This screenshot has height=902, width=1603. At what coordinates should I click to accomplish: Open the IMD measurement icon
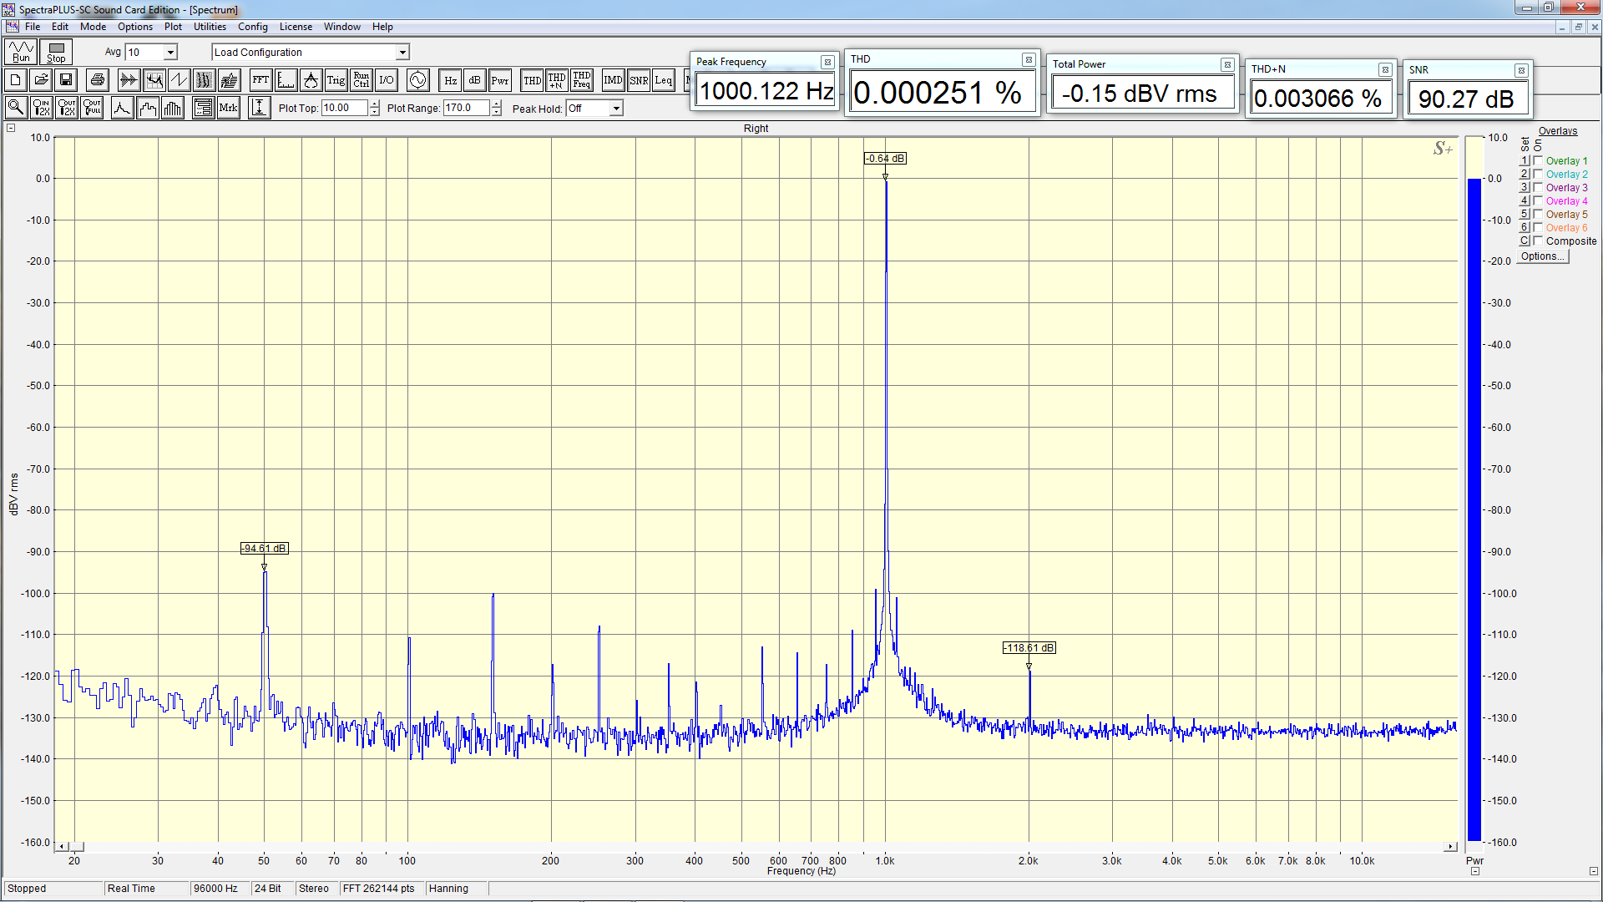[613, 80]
